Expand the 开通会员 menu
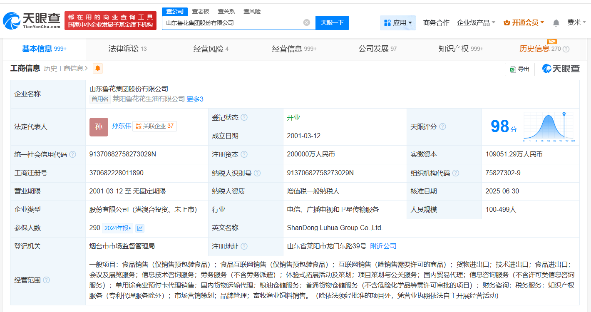 tap(524, 23)
